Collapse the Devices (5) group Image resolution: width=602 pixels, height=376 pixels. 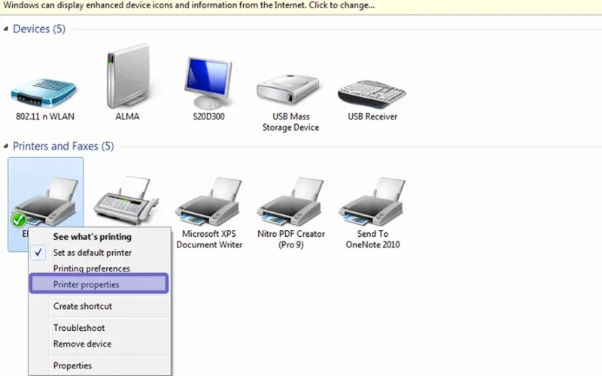click(x=6, y=29)
